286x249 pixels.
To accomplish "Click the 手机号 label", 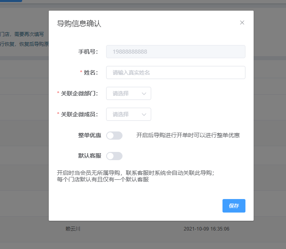I will click(x=88, y=52).
